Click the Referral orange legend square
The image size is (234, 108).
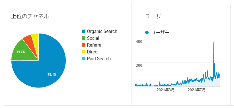[84, 45]
